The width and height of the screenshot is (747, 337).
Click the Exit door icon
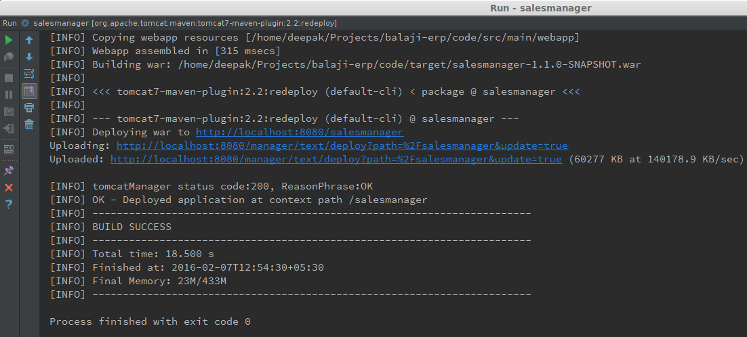click(x=9, y=129)
